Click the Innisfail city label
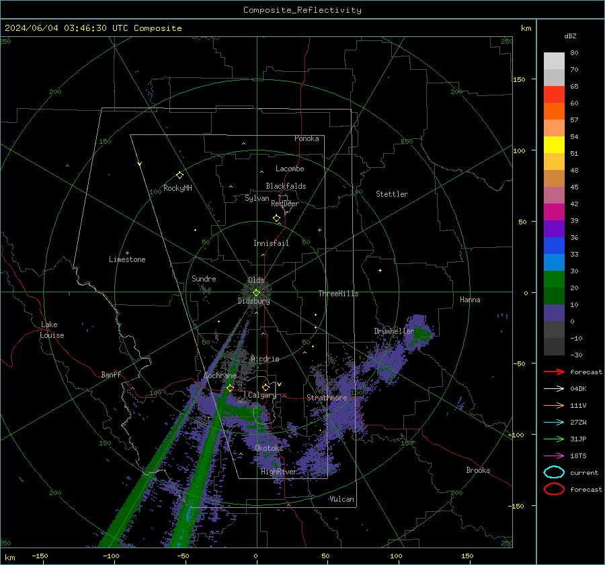This screenshot has width=605, height=565. click(x=271, y=243)
